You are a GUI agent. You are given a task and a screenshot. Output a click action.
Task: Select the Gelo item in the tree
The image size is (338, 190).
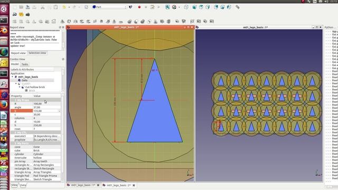(24, 80)
